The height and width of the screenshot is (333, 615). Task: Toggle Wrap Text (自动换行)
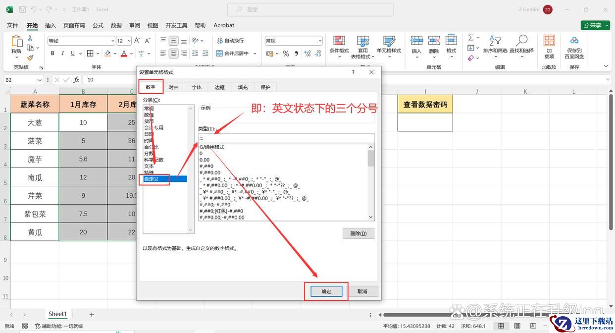(230, 41)
